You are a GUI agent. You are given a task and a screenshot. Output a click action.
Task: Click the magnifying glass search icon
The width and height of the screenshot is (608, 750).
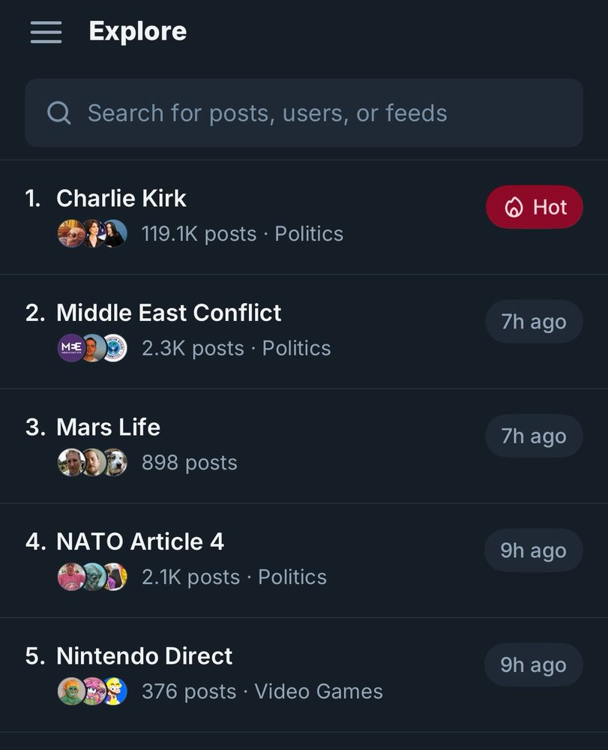(x=58, y=113)
